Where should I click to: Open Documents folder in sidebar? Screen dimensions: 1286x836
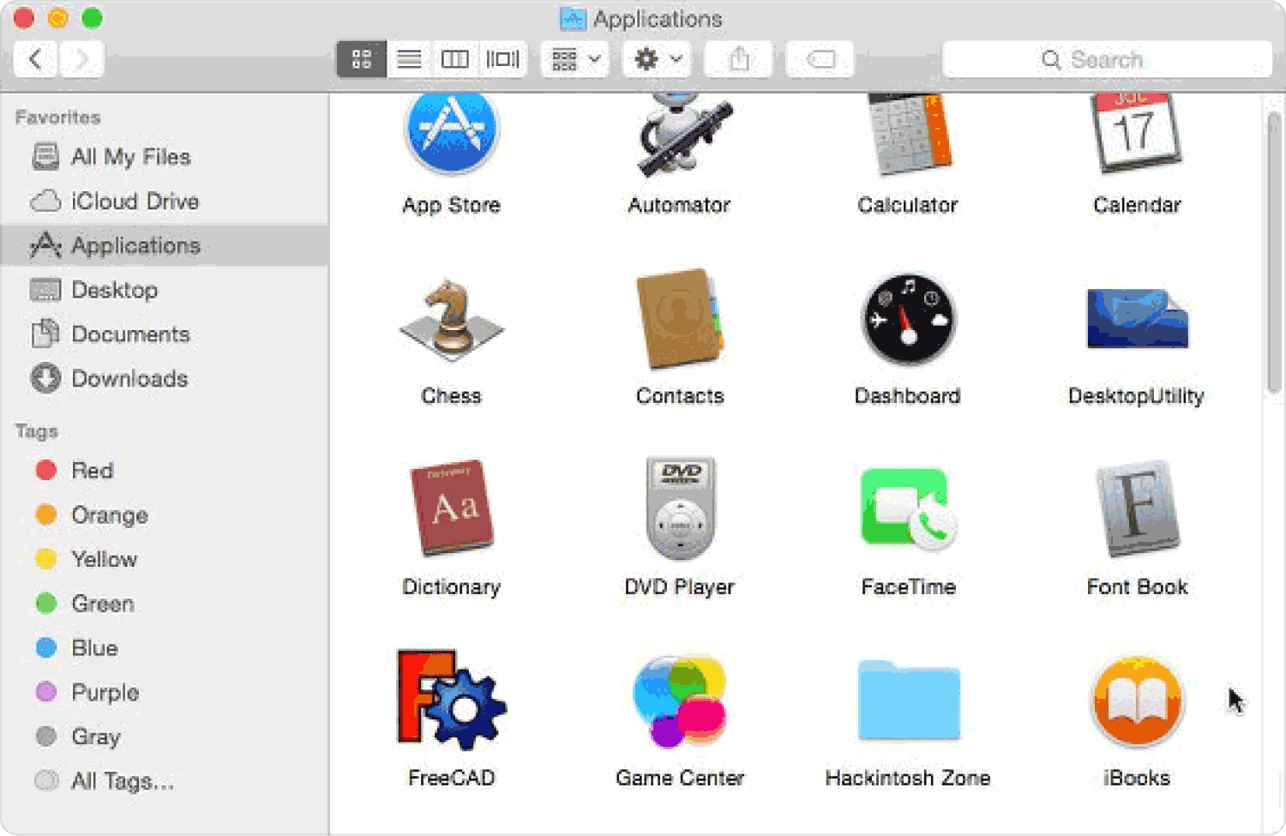(164, 334)
